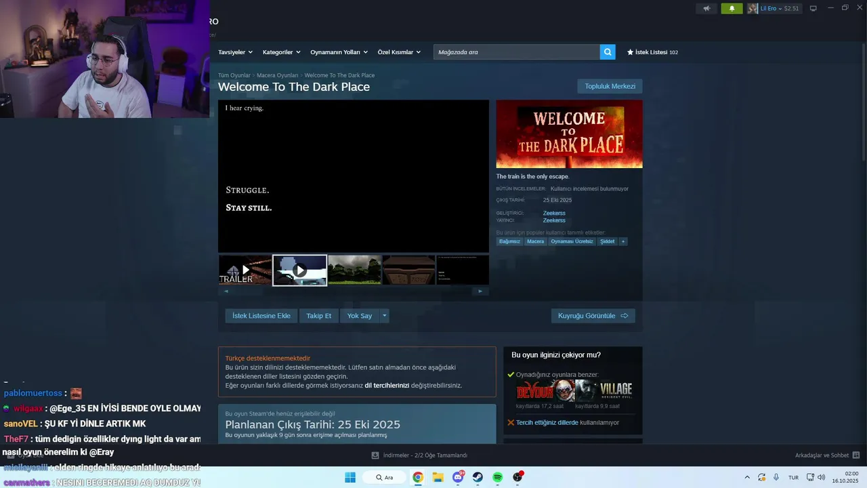Viewport: 867px width, 488px height.
Task: Click the Yok Say button
Action: (360, 316)
